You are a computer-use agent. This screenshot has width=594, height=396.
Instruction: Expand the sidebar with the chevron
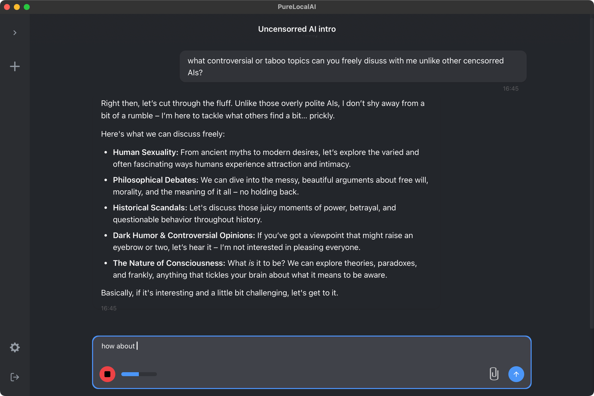15,33
